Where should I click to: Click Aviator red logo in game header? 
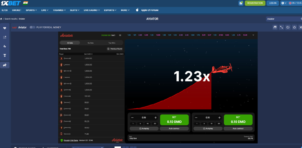(66, 35)
